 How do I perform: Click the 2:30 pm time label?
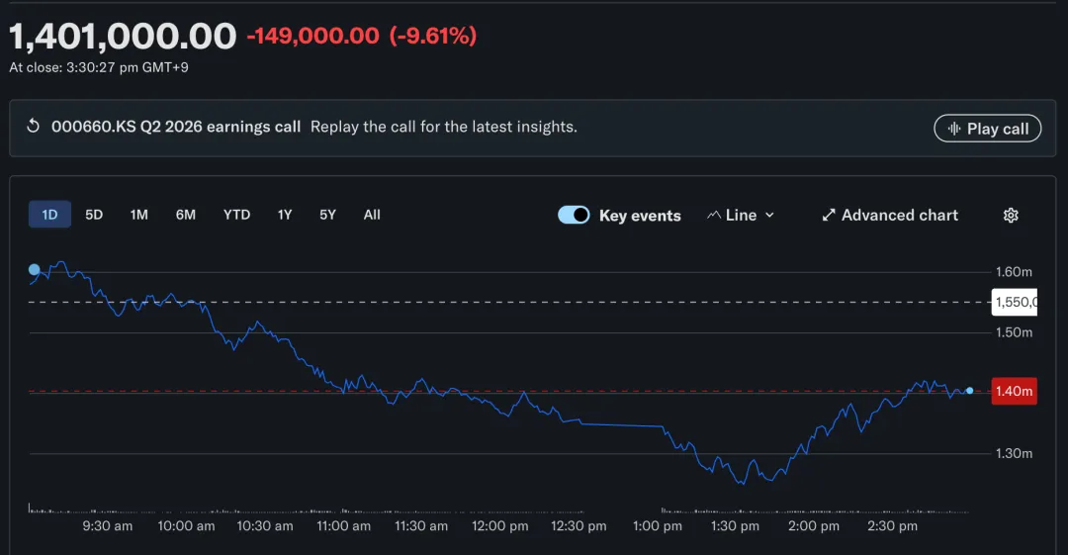(892, 526)
